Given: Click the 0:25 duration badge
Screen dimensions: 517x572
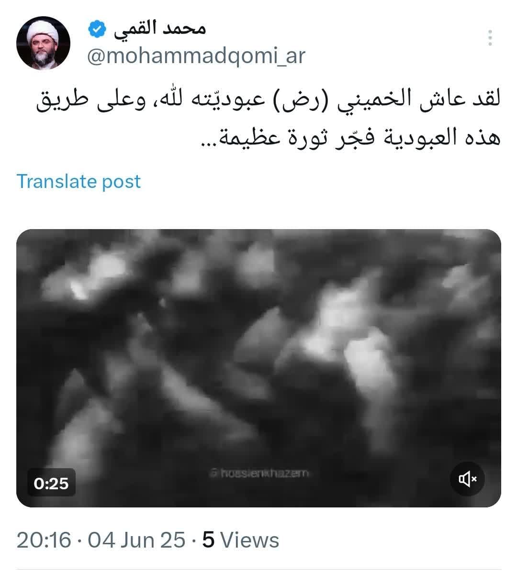Looking at the screenshot, I should [52, 484].
